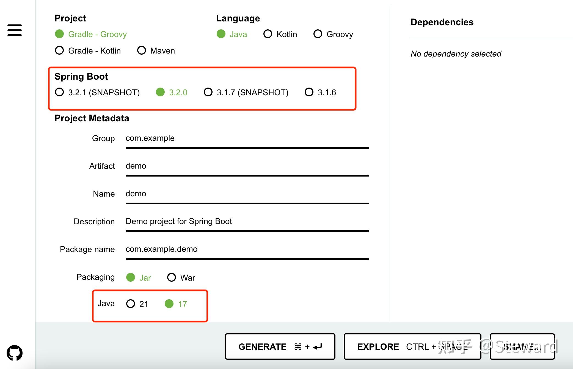
Task: Open the GitHub logo link
Action: 15,353
